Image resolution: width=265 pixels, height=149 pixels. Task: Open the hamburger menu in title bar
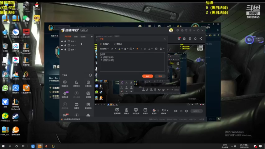190,30
